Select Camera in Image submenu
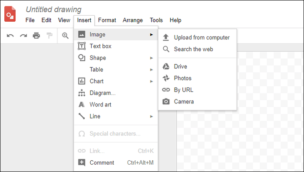 197,101
